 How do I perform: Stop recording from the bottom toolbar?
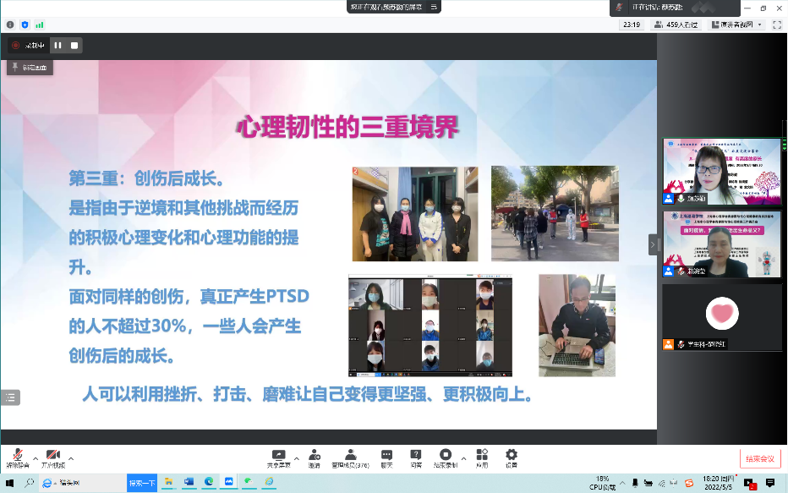tap(446, 458)
